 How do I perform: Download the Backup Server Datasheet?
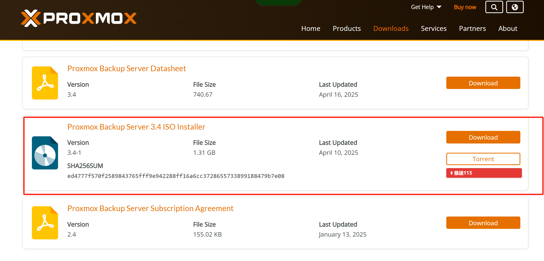coord(483,83)
